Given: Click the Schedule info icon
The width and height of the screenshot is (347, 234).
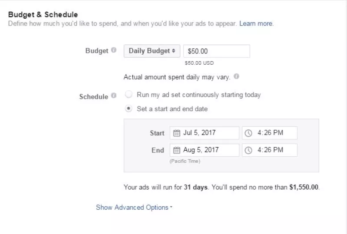Looking at the screenshot, I should 114,96.
